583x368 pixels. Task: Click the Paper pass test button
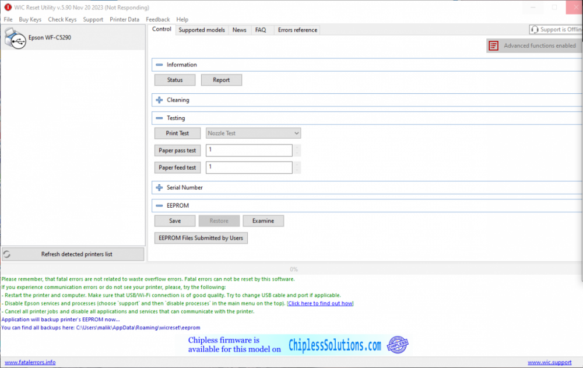[x=177, y=150]
